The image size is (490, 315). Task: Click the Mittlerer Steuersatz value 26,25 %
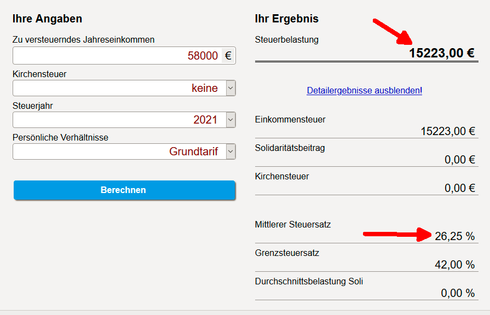454,236
